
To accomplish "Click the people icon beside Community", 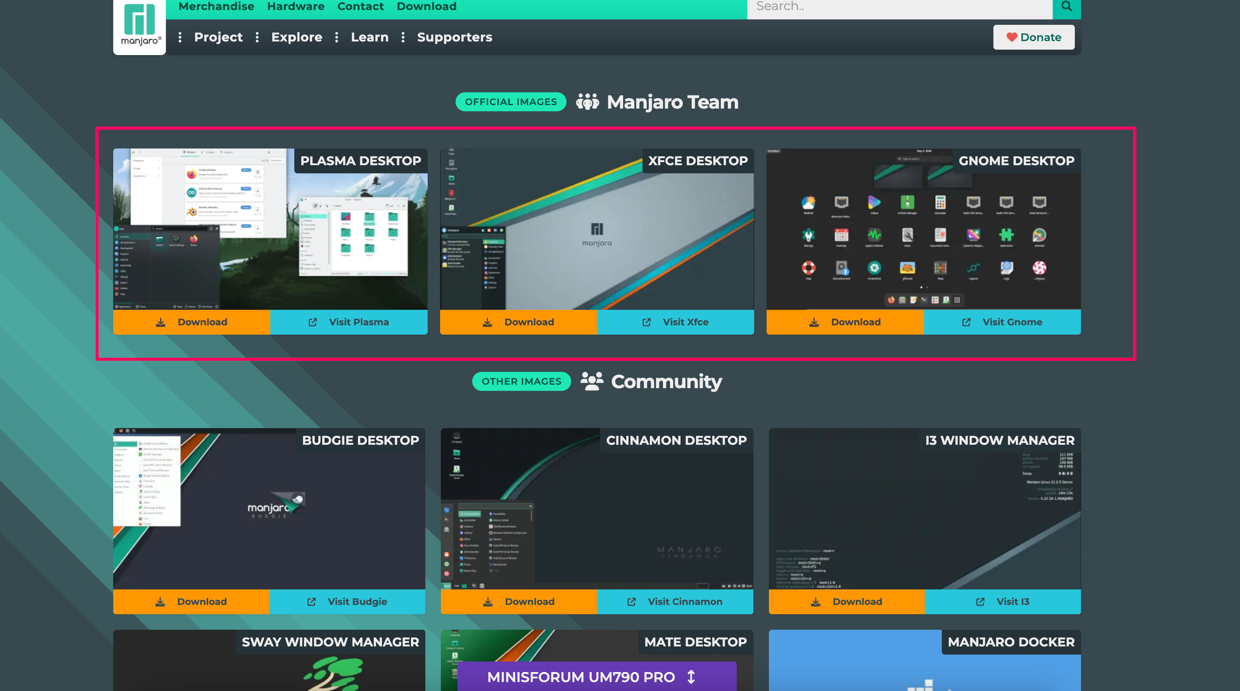I will (592, 381).
